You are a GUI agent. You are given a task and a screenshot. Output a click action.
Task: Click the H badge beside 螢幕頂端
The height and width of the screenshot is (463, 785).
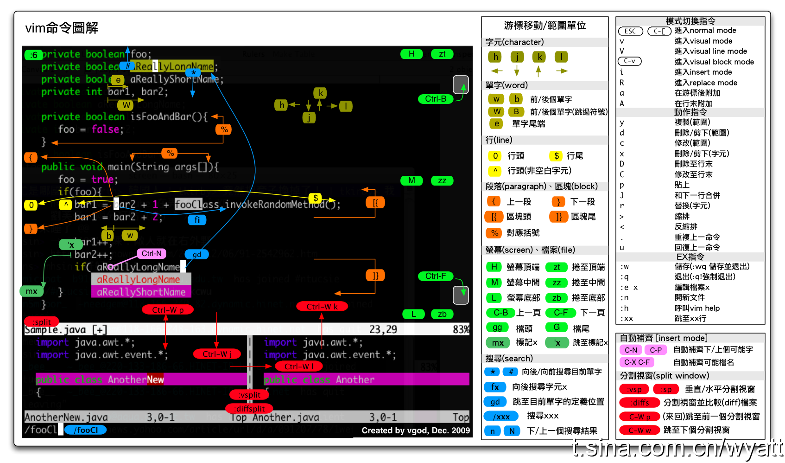tap(494, 267)
